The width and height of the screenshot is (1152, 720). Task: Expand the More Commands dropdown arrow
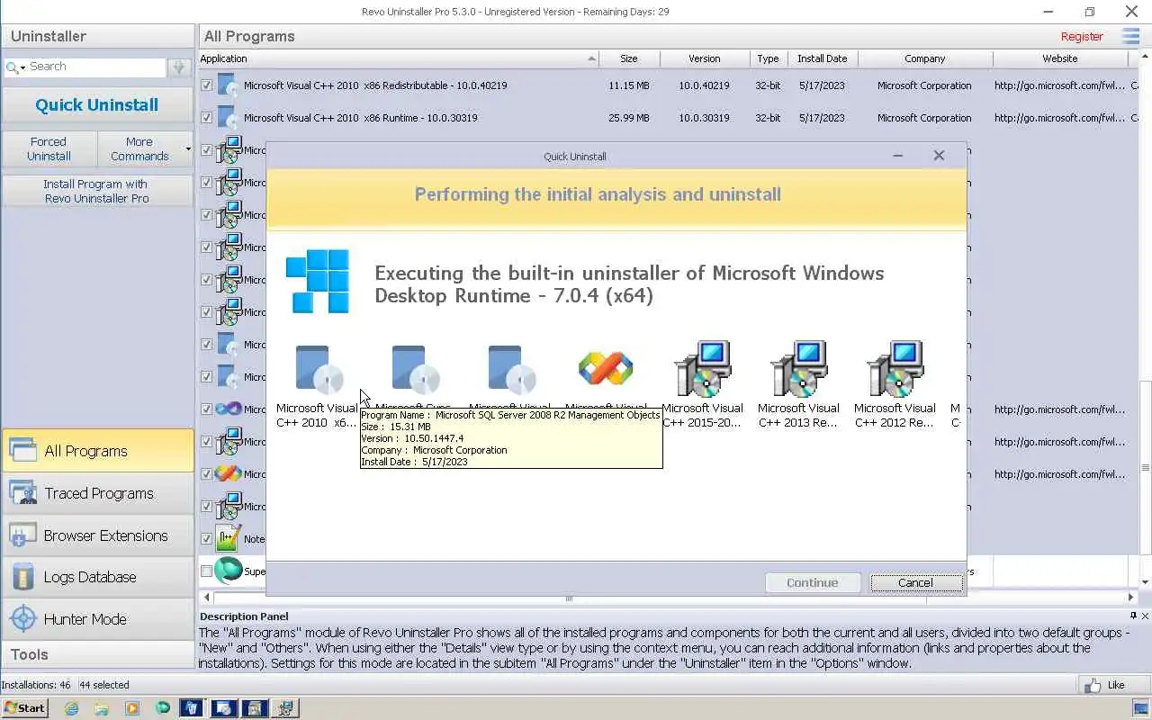[188, 149]
